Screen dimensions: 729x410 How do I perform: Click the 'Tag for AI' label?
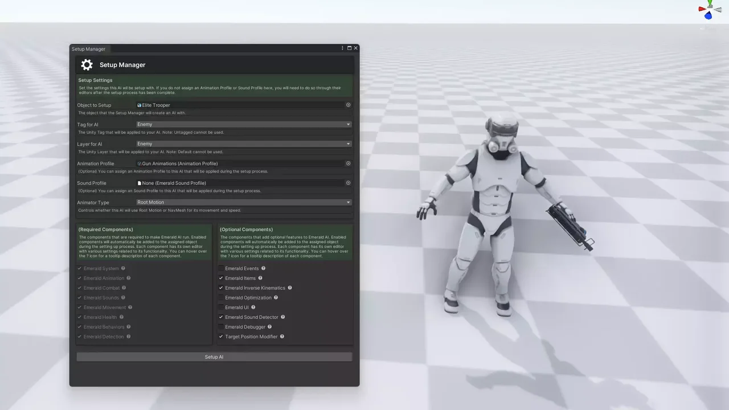(x=88, y=125)
